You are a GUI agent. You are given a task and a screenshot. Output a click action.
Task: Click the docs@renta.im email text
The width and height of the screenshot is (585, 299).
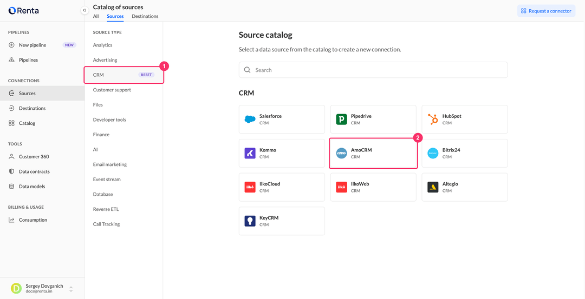[39, 291]
